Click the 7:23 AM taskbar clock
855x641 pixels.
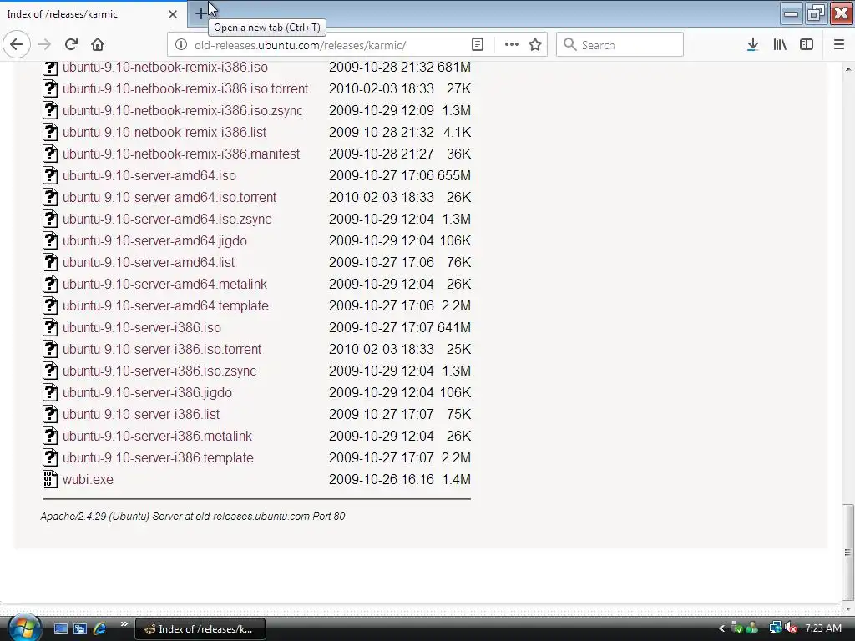point(823,628)
